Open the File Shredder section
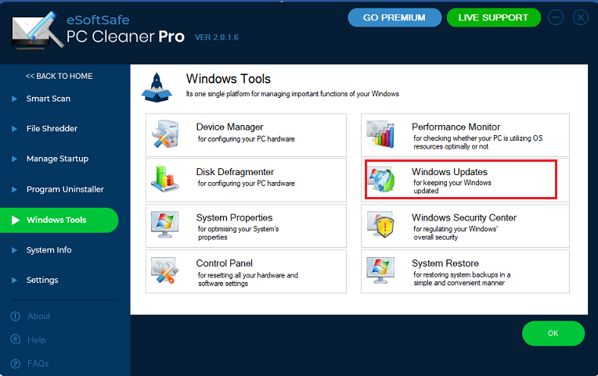The width and height of the screenshot is (598, 376). click(x=52, y=129)
